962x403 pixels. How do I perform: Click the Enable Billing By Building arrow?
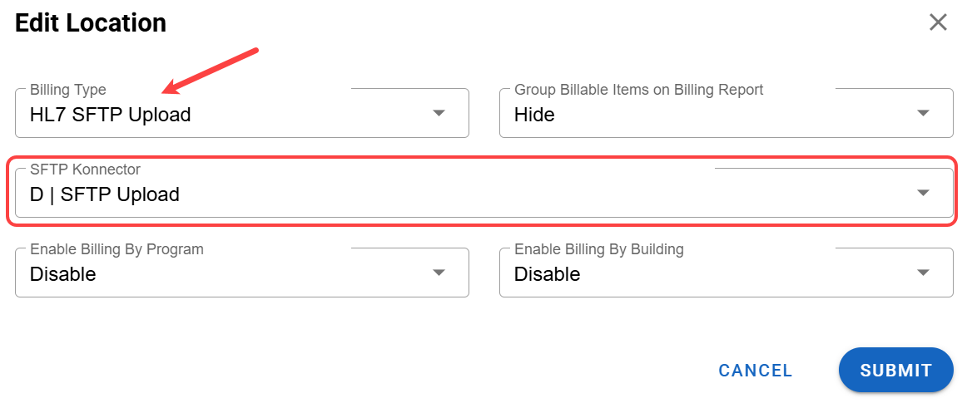click(x=923, y=273)
